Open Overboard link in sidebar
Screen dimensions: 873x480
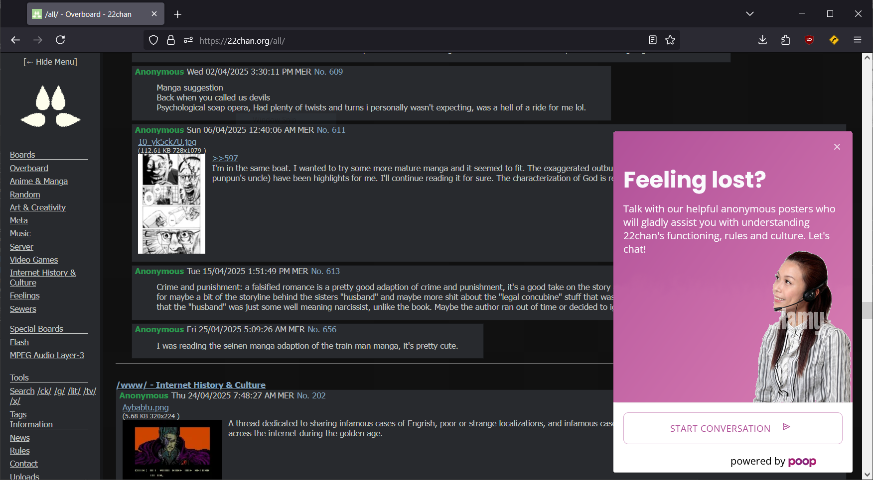coord(29,168)
